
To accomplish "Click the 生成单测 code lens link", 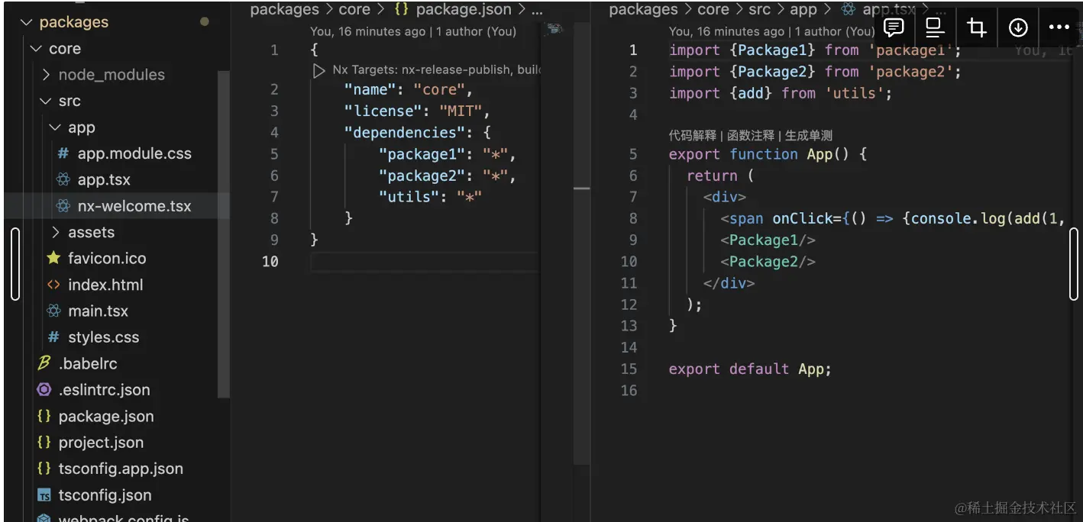I will point(809,135).
